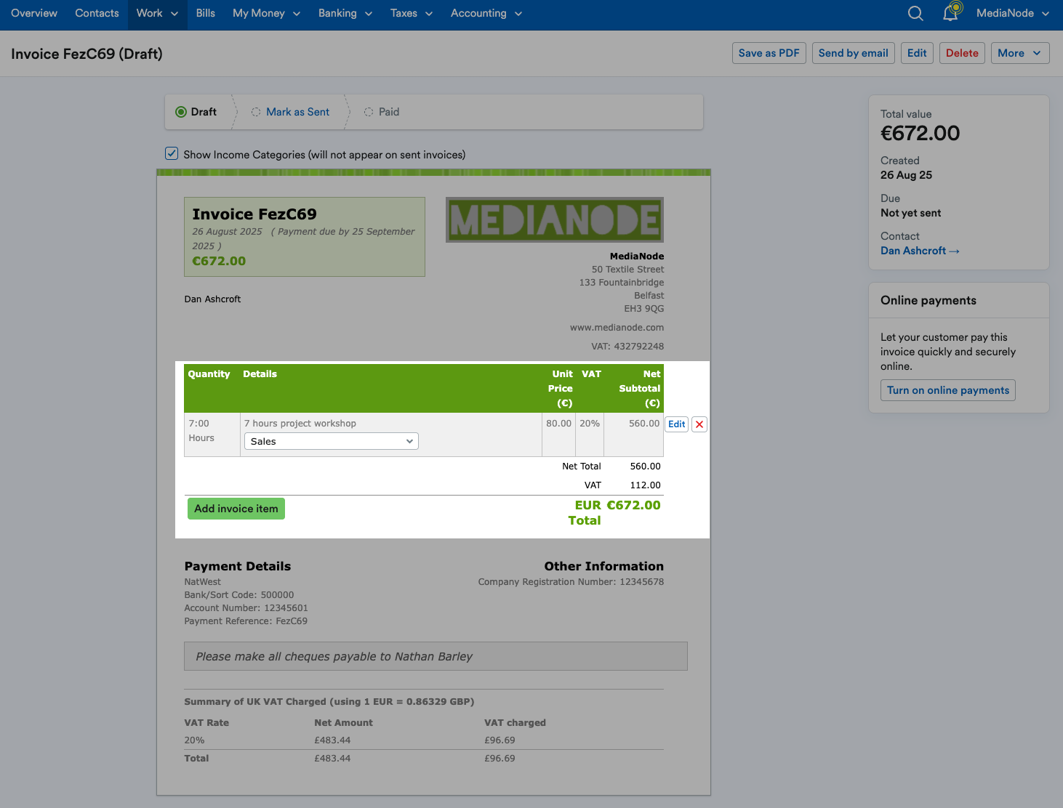
Task: Open the search magnifier icon
Action: click(x=915, y=13)
